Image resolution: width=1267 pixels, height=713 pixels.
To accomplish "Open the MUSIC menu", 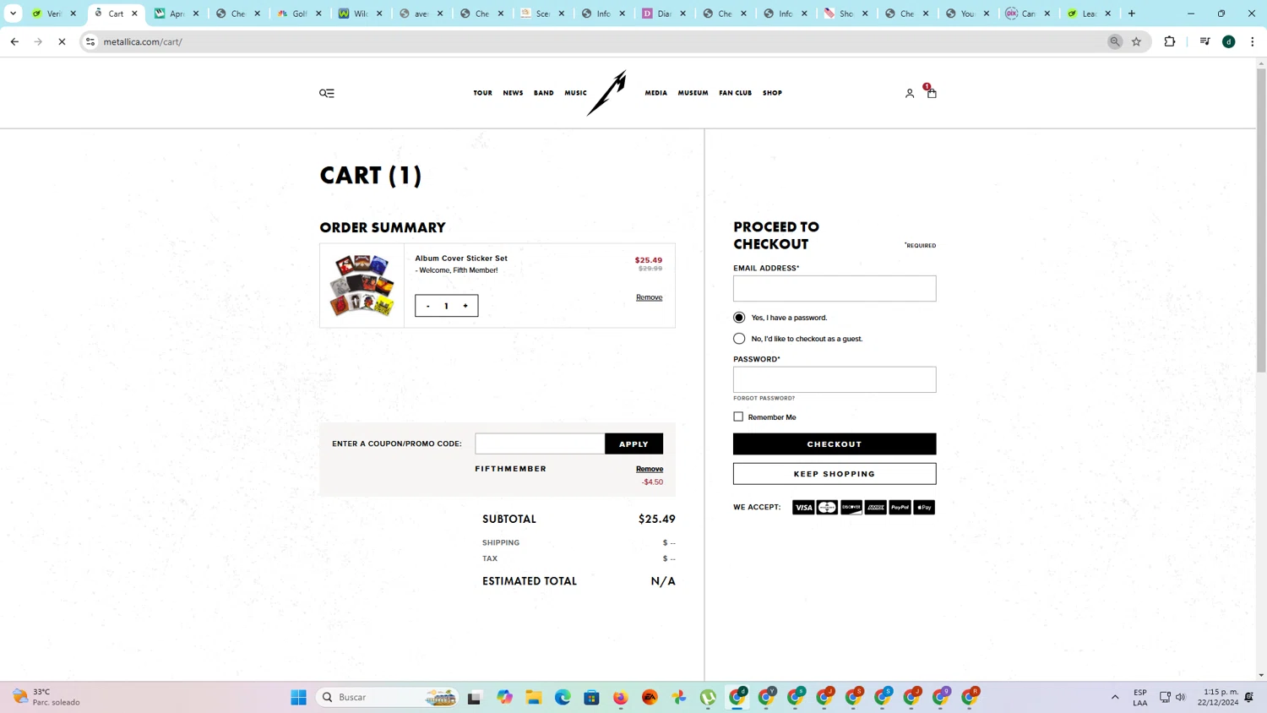I will coord(575,93).
